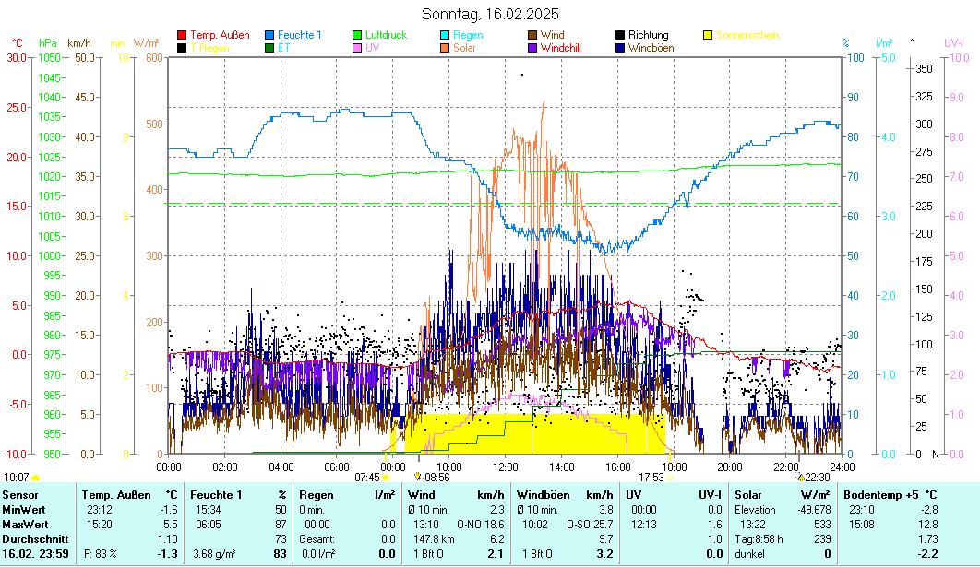Click the orange Solar legend square
The width and height of the screenshot is (980, 567).
tap(445, 48)
